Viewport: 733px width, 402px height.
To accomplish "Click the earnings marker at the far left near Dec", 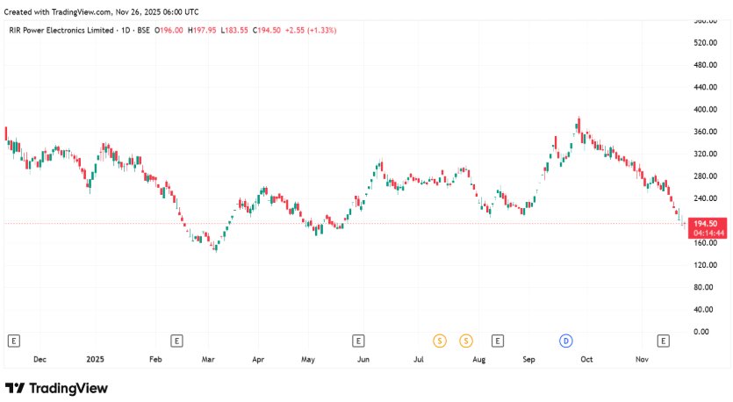I will (13, 340).
